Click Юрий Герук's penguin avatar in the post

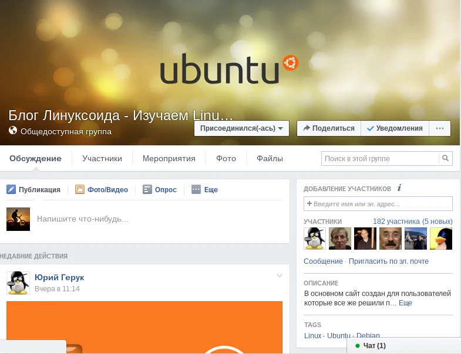(x=18, y=283)
